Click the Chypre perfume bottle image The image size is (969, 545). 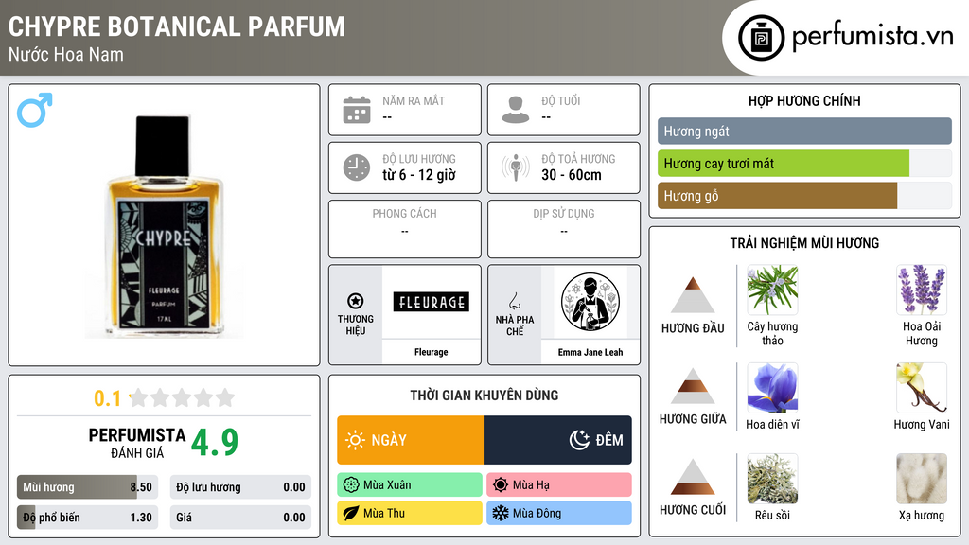[x=165, y=226]
